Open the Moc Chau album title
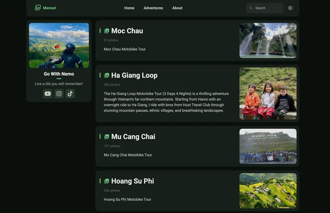The width and height of the screenshot is (330, 213). 127,31
